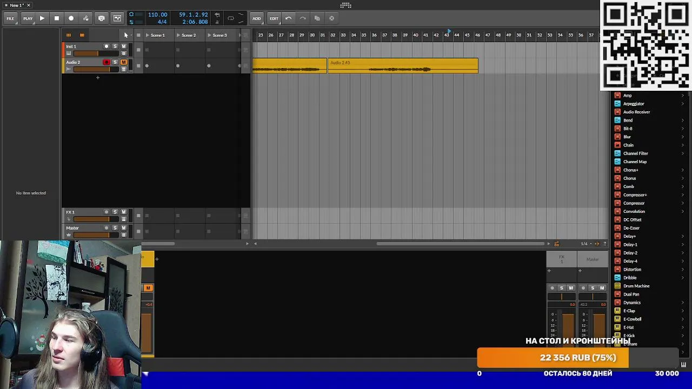The height and width of the screenshot is (389, 692).
Task: Solo the Inst 1 track
Action: point(115,46)
